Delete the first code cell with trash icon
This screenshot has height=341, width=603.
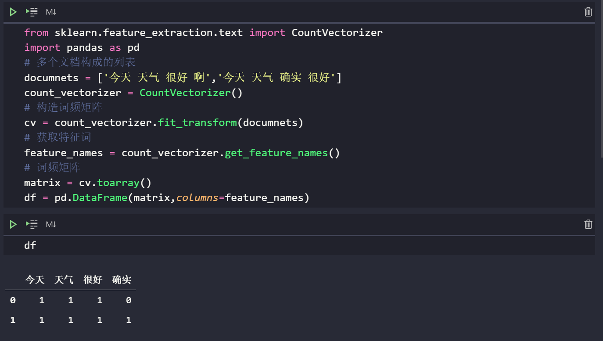pos(588,12)
